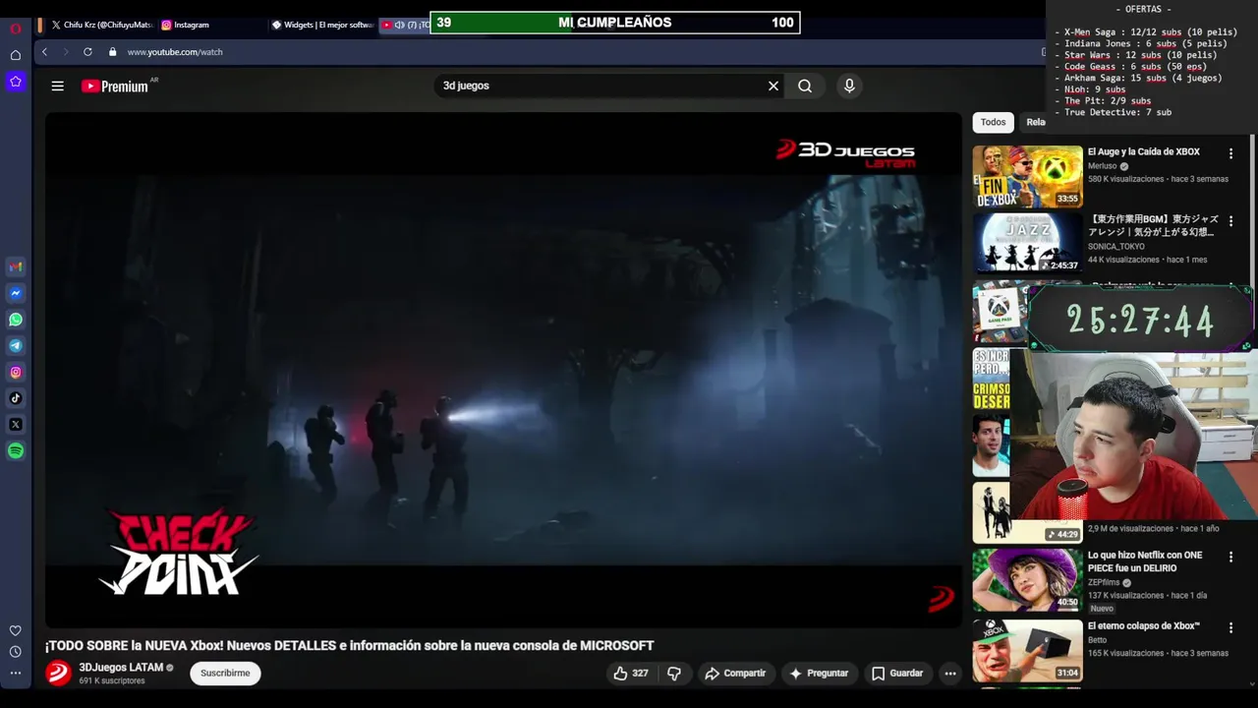Click the video title '¡TODO SOBRE la NUEVA Xbox!'
Viewport: 1258px width, 708px height.
click(x=349, y=646)
